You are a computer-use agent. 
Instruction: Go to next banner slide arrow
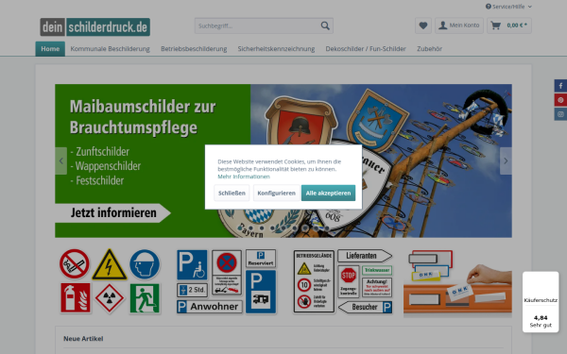click(506, 160)
